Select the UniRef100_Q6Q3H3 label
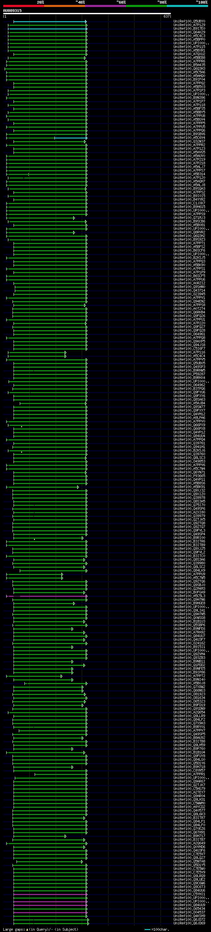The image size is (211, 932). tap(189, 68)
